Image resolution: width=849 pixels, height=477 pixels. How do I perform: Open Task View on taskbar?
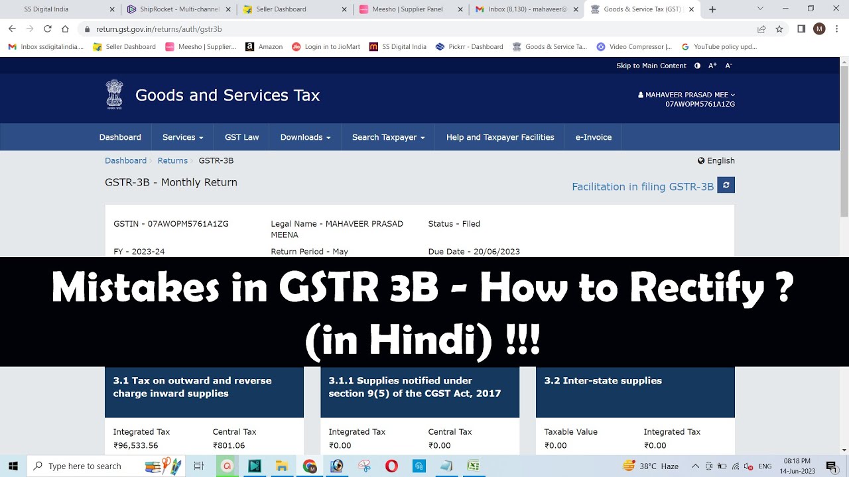tap(198, 466)
